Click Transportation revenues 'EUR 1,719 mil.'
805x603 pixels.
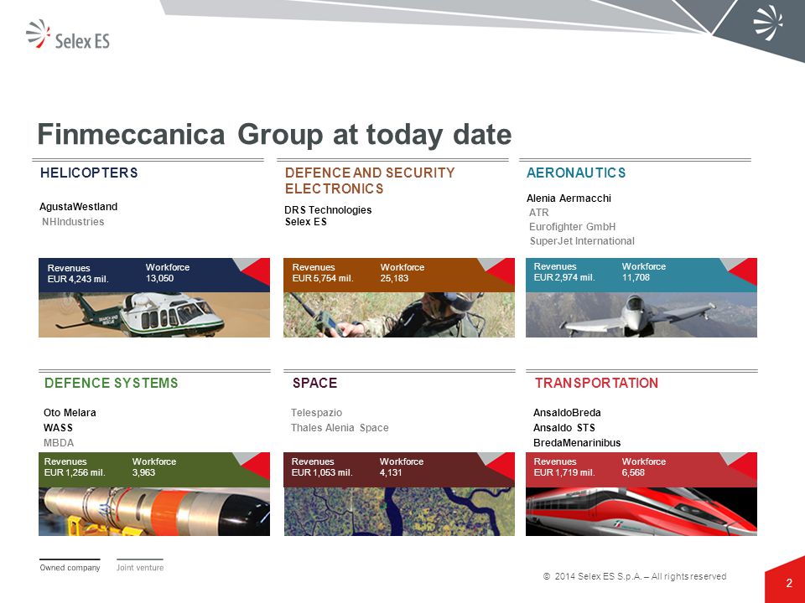564,472
